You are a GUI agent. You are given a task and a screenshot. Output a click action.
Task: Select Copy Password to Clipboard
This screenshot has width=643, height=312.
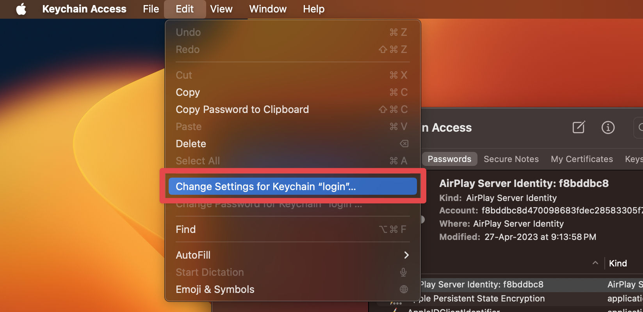pyautogui.click(x=242, y=109)
